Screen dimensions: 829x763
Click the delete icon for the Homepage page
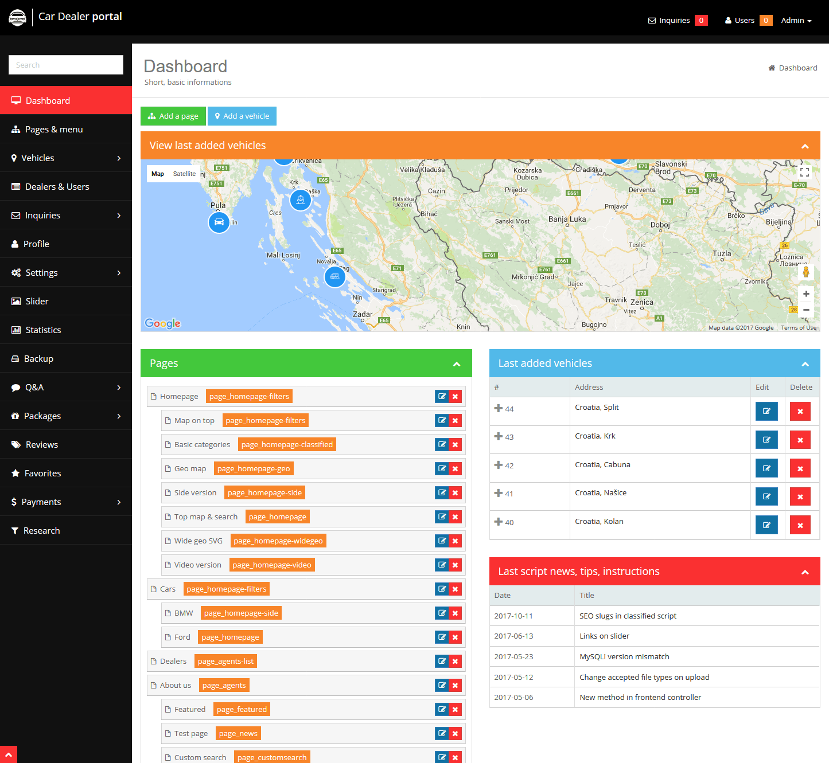[x=455, y=396]
